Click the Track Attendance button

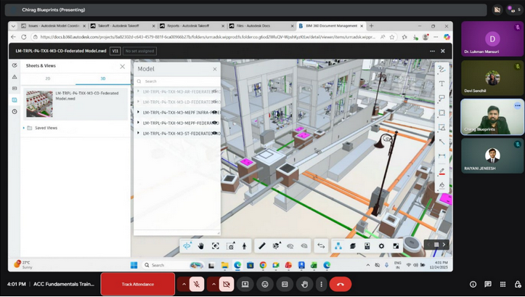(x=137, y=284)
